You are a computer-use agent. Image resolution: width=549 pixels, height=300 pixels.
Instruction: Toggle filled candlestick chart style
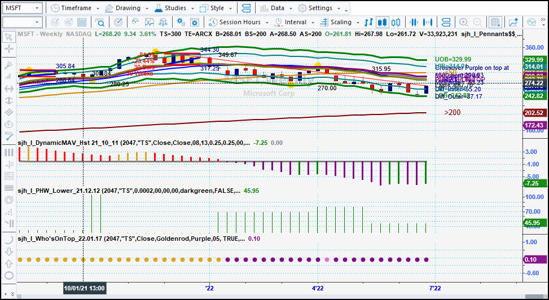pyautogui.click(x=383, y=23)
